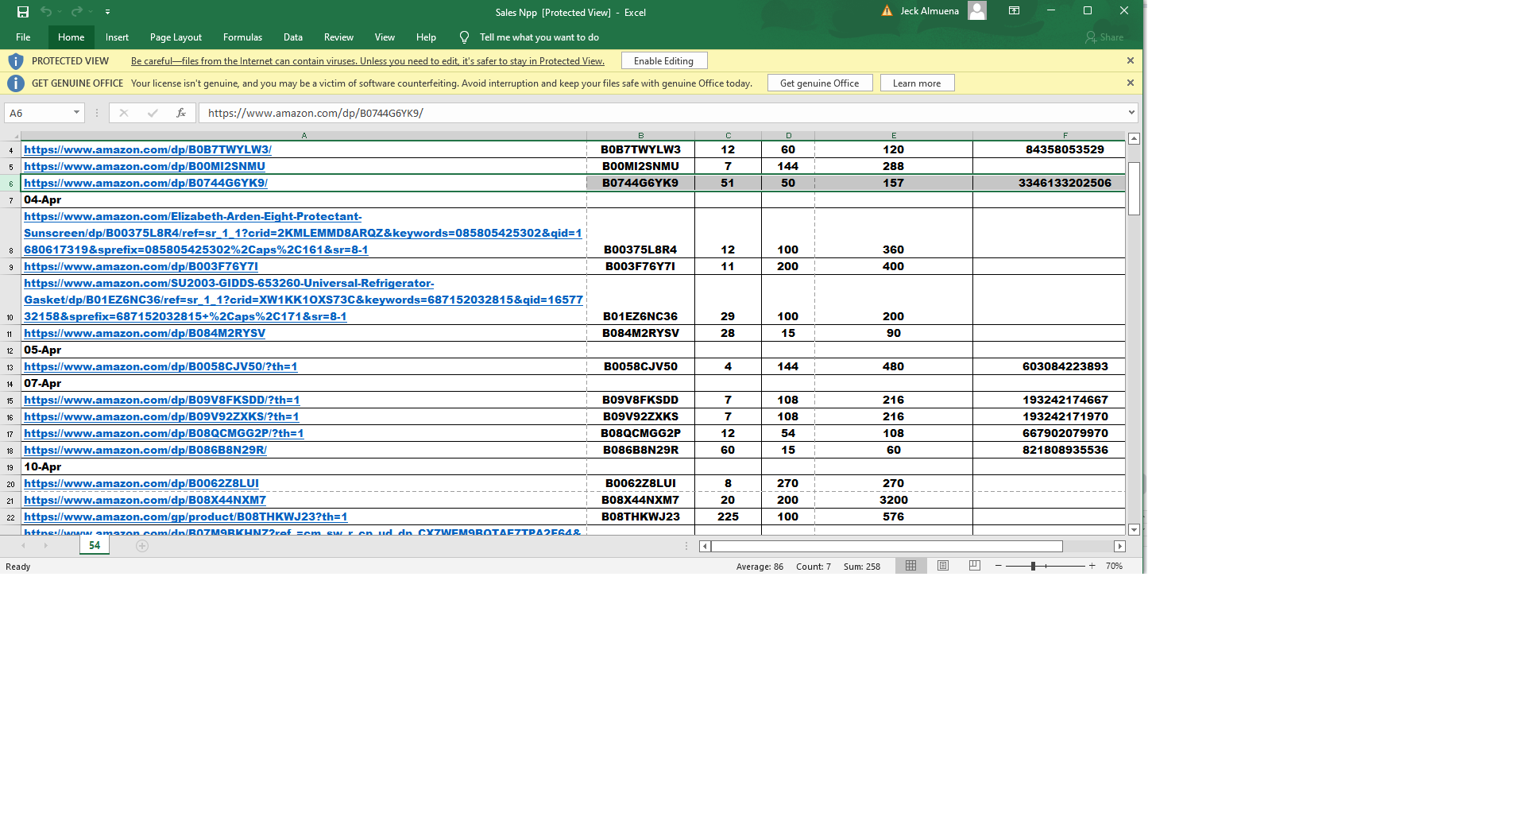
Task: Open the View tab
Action: tap(385, 37)
